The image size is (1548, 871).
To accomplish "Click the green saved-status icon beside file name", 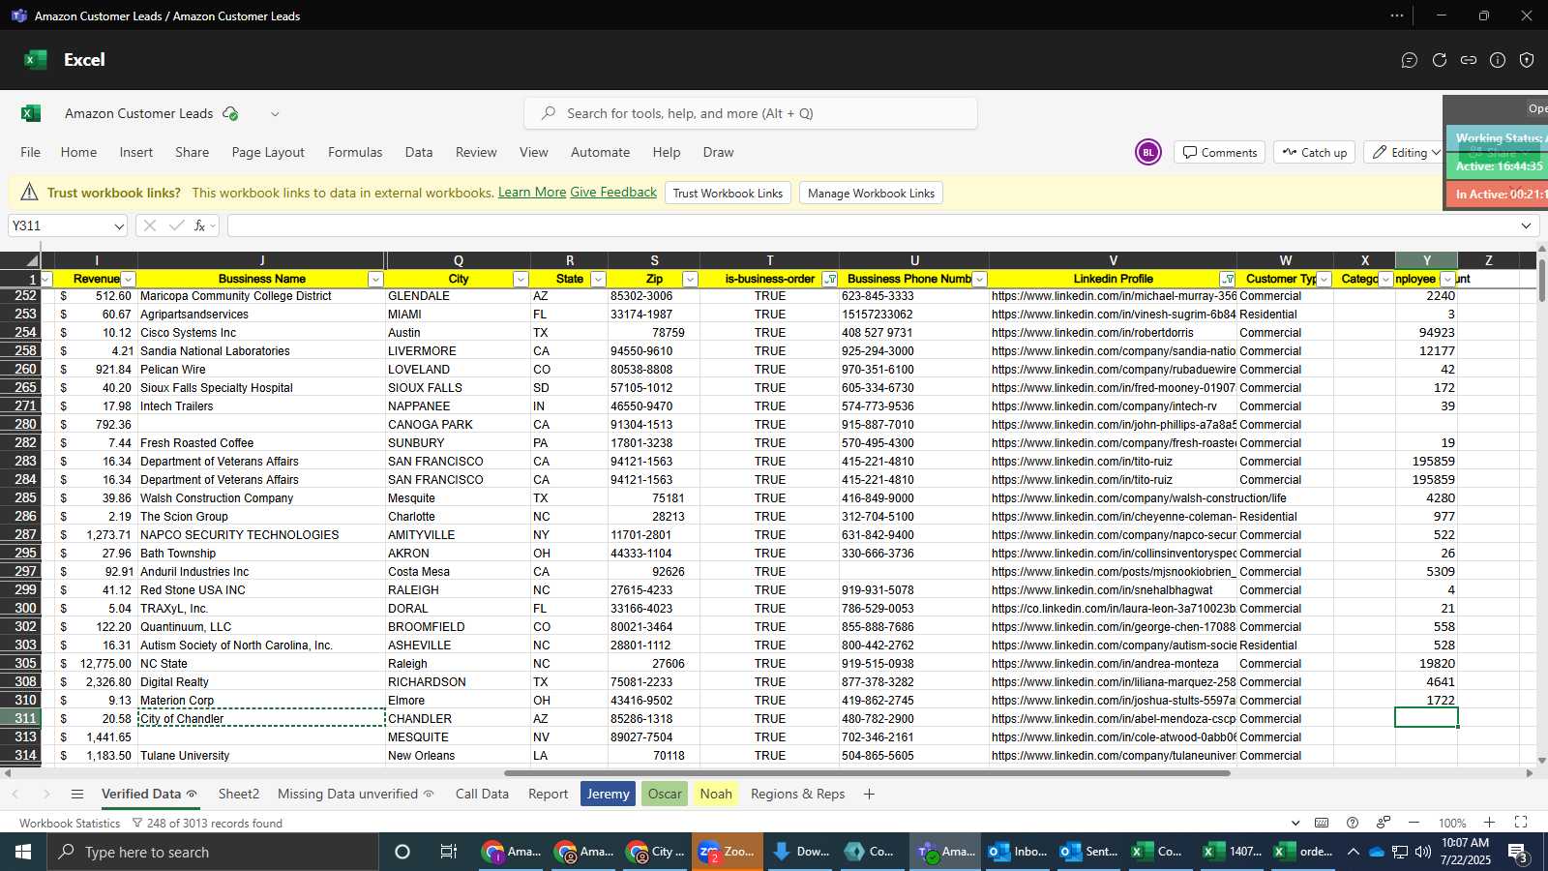I will pyautogui.click(x=230, y=113).
